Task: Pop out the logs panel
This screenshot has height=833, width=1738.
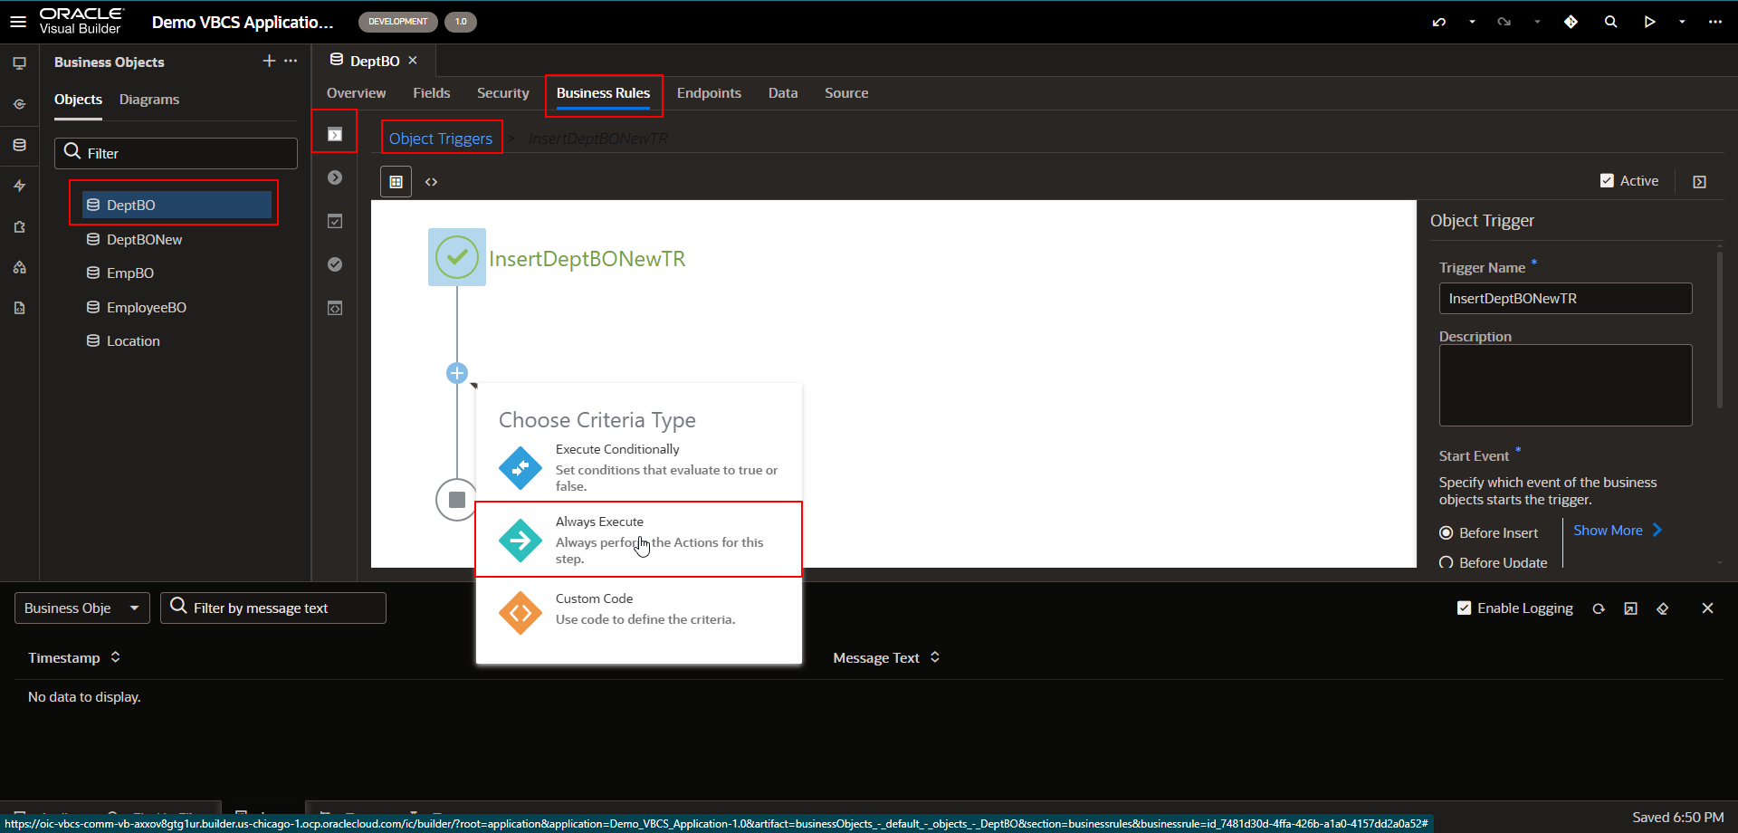Action: (1630, 608)
